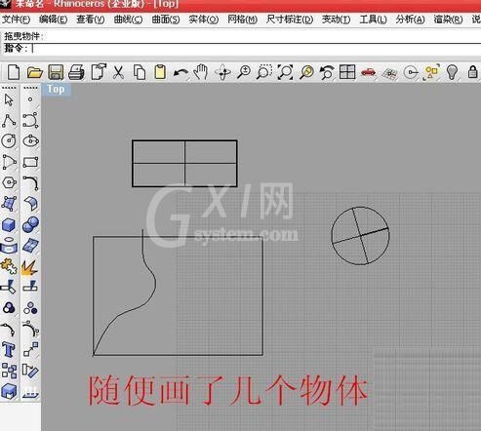Open the 尺寸标注(D) menu
The height and width of the screenshot is (431, 481).
tap(290, 20)
